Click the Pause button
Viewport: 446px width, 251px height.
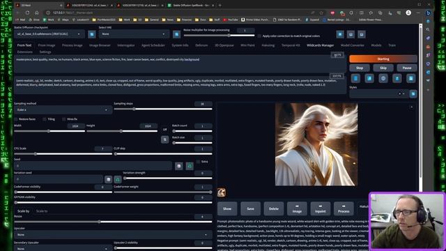pyautogui.click(x=407, y=68)
